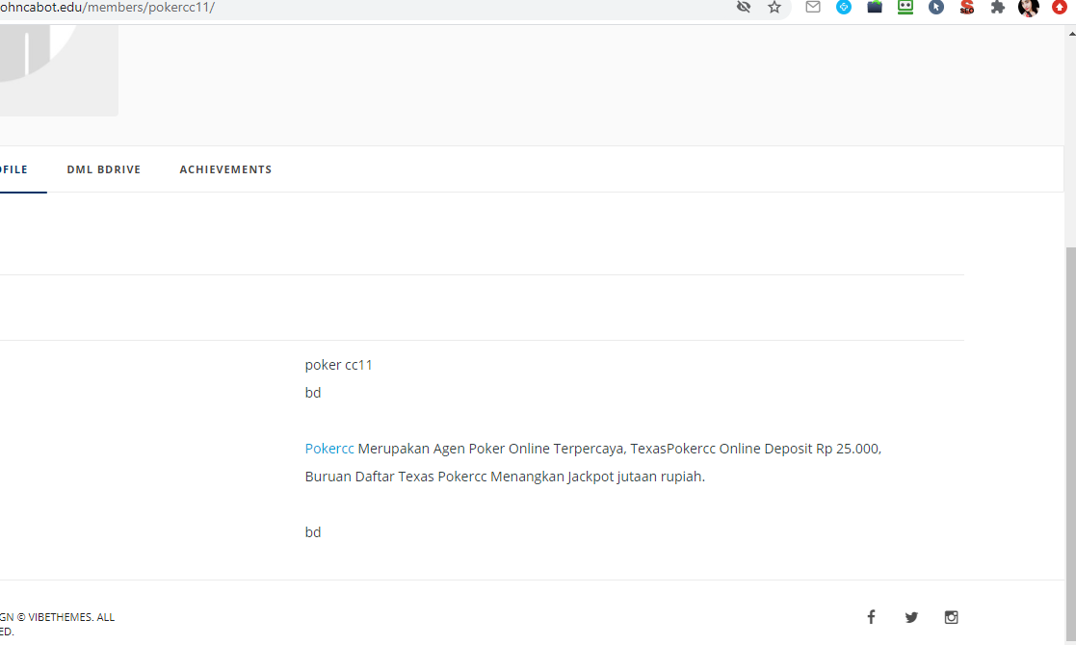The width and height of the screenshot is (1076, 645).
Task: Click the red SEO extension icon
Action: pos(967,7)
